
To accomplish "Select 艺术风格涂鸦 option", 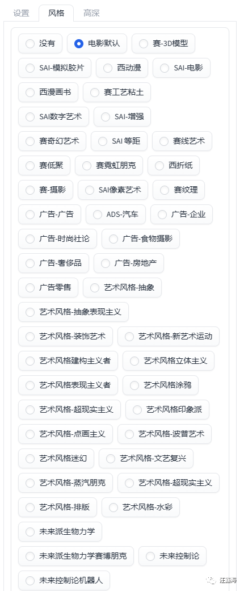I will pos(161,385).
